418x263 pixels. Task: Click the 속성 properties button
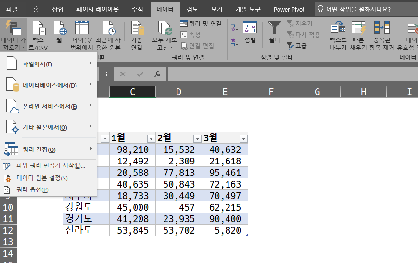(x=190, y=35)
